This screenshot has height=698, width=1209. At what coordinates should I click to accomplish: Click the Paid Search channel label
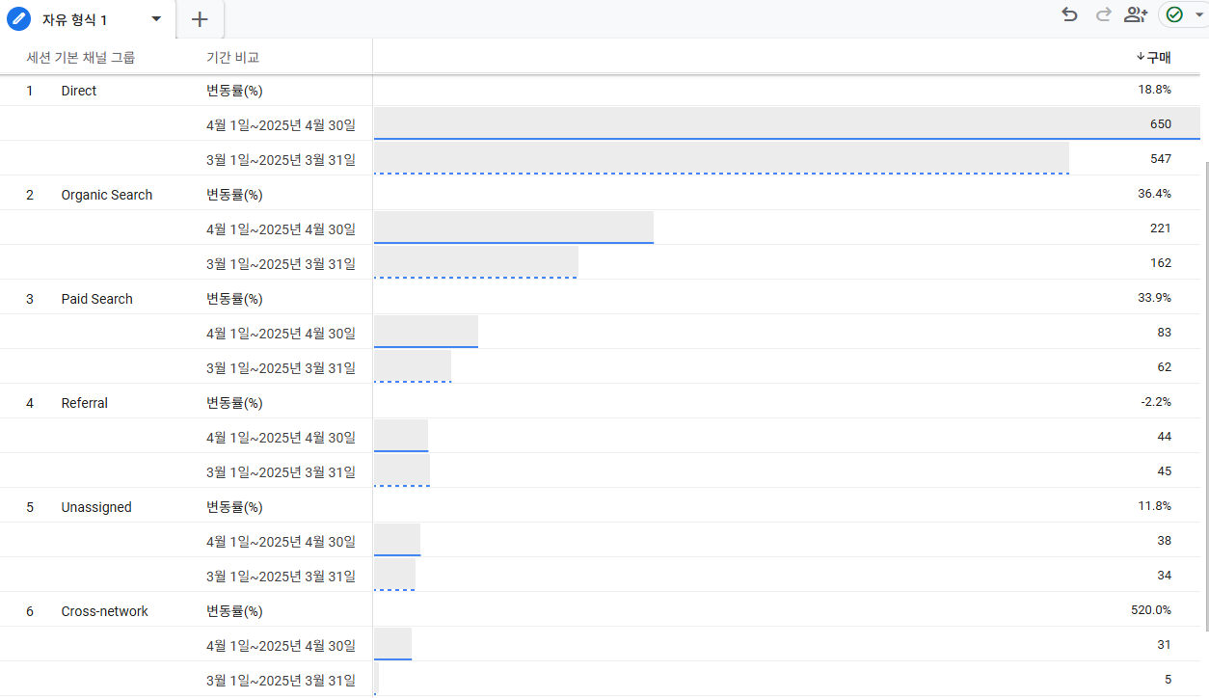tap(97, 299)
